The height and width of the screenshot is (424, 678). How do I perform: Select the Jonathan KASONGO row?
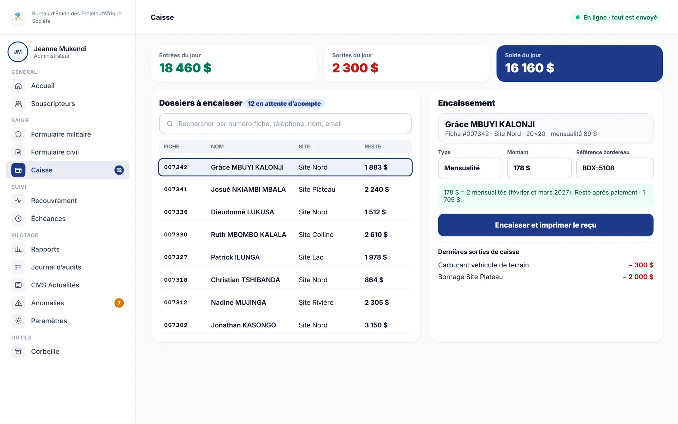(285, 325)
